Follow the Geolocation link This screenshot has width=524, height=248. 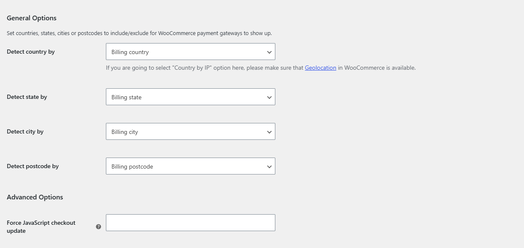pyautogui.click(x=320, y=68)
